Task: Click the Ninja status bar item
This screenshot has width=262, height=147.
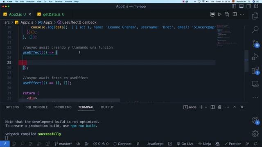Action: pyautogui.click(x=205, y=144)
